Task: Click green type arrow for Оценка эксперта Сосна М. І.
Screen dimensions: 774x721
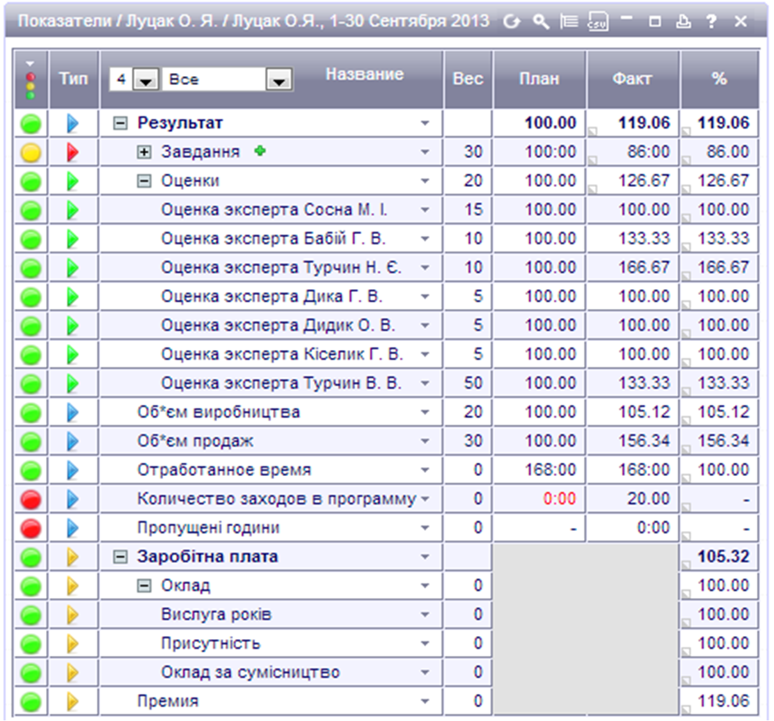Action: [x=73, y=210]
